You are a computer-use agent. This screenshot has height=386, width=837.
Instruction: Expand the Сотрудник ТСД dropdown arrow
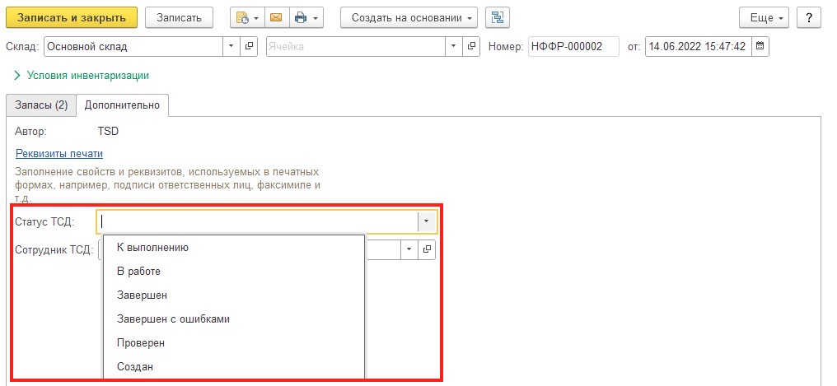[409, 249]
